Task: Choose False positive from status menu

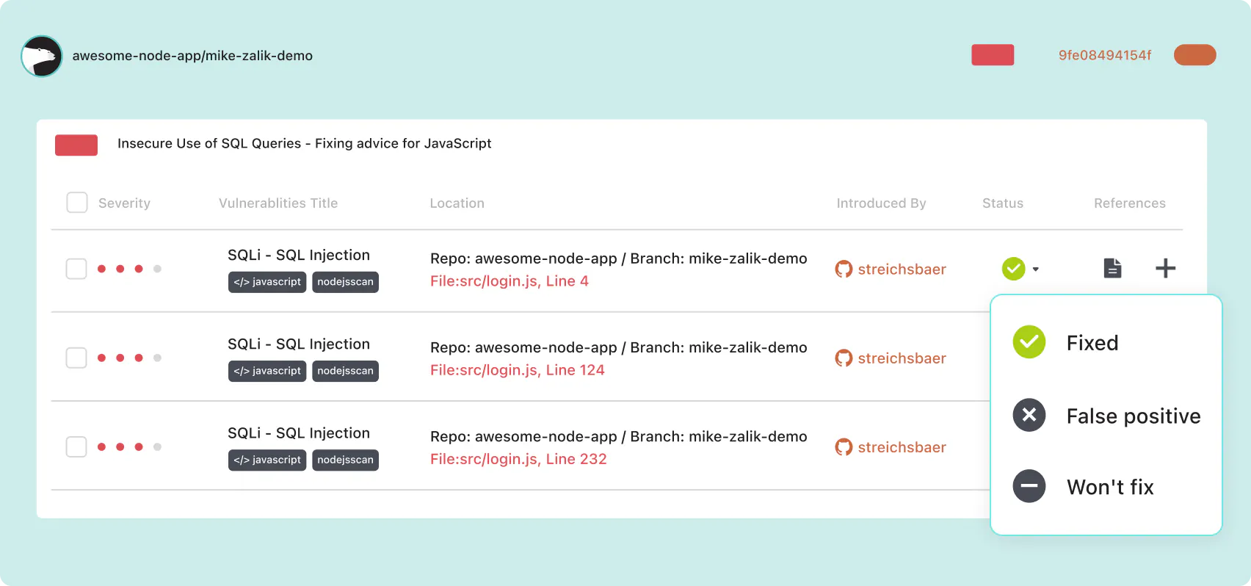Action: click(1134, 416)
